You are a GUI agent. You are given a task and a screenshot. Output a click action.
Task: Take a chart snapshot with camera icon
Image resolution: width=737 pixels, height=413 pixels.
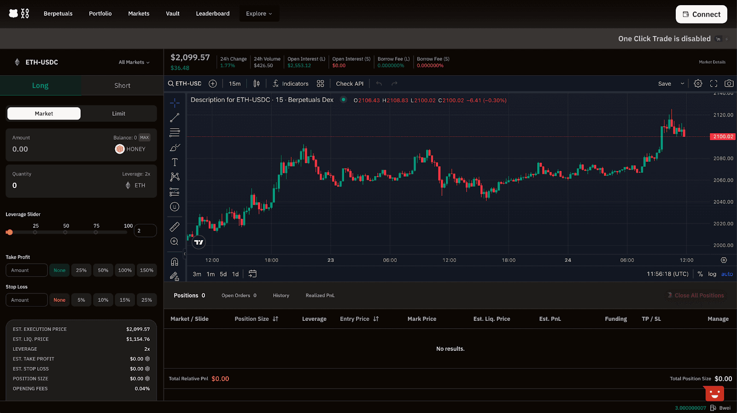[x=729, y=83]
